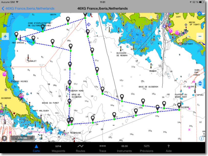Show the Instruments tab
The width and height of the screenshot is (208, 156).
click(x=124, y=148)
